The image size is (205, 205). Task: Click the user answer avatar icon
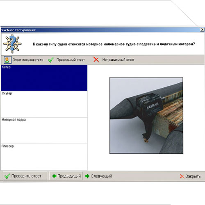pyautogui.click(x=7, y=60)
